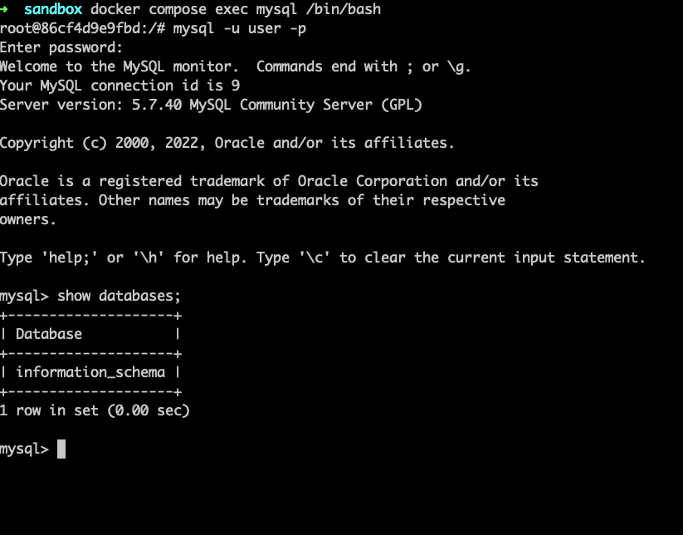This screenshot has height=535, width=683.
Task: Click the 'mysql -u user -p' command
Action: [x=240, y=28]
